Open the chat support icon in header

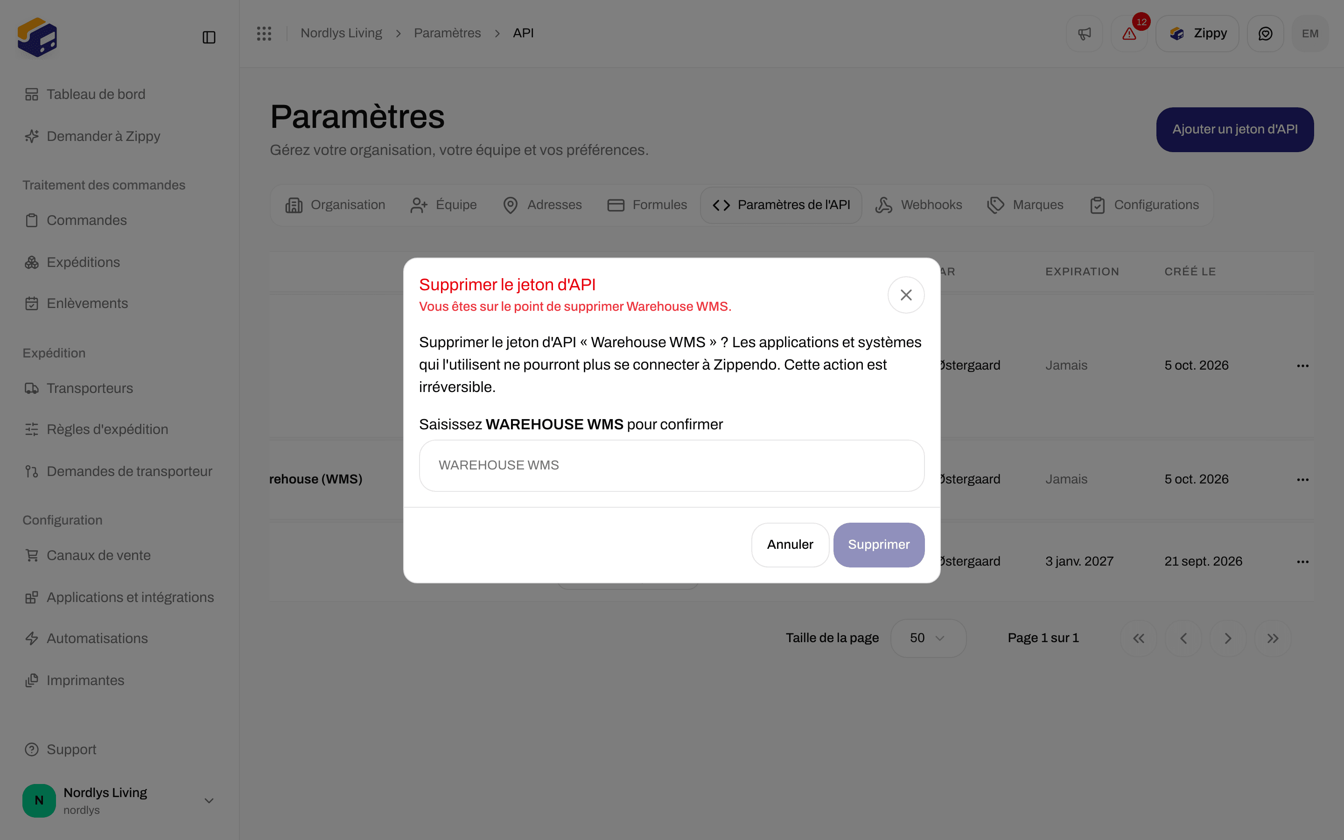(x=1265, y=34)
